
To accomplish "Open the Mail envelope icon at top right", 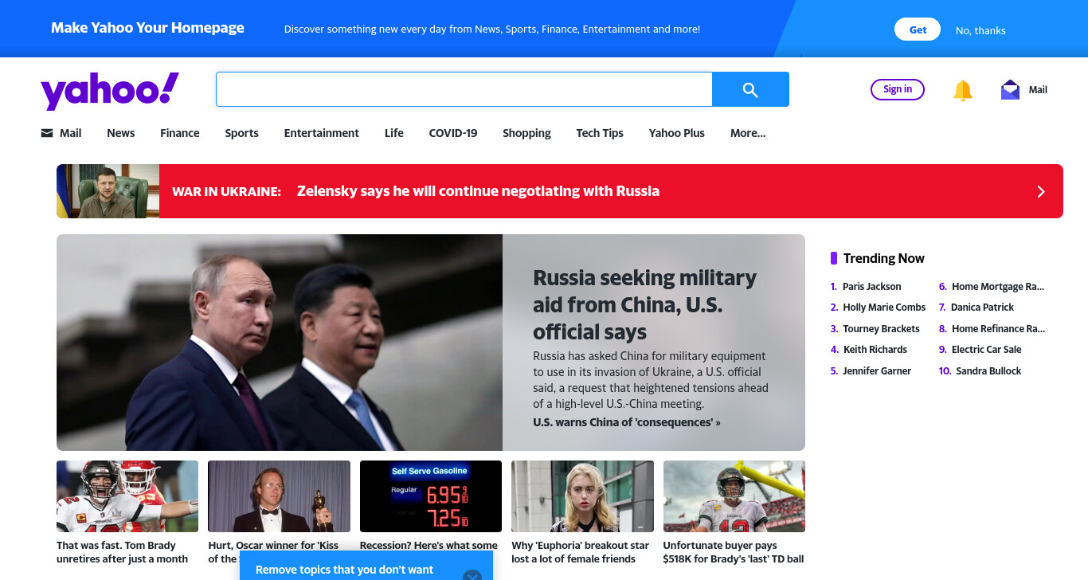I will coord(1010,89).
